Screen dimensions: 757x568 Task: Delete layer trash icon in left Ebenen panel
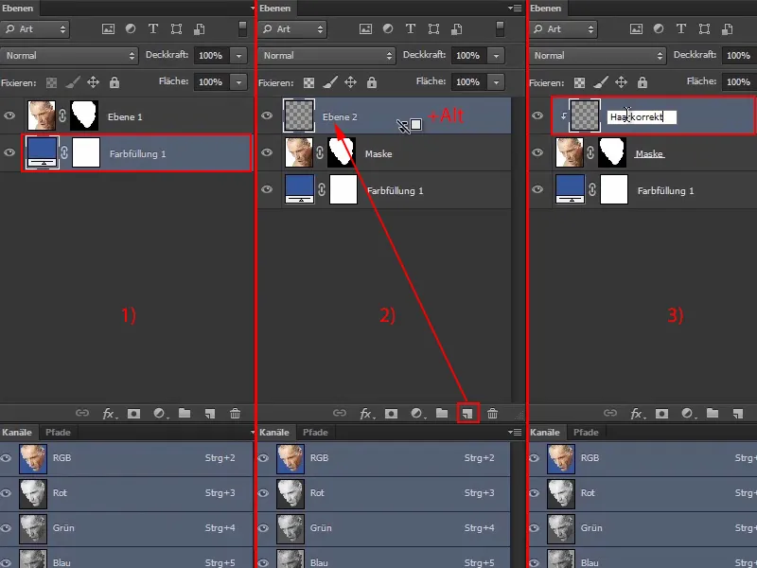tap(235, 414)
